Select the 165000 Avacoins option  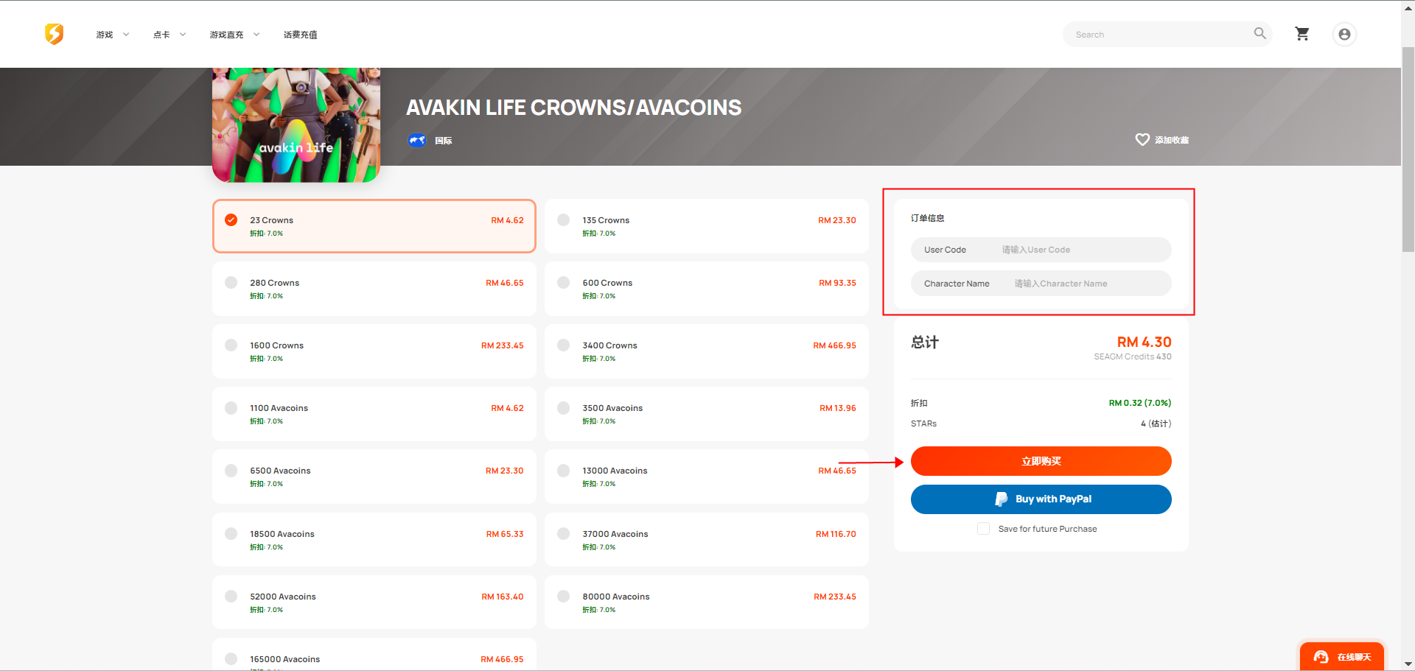(x=374, y=655)
